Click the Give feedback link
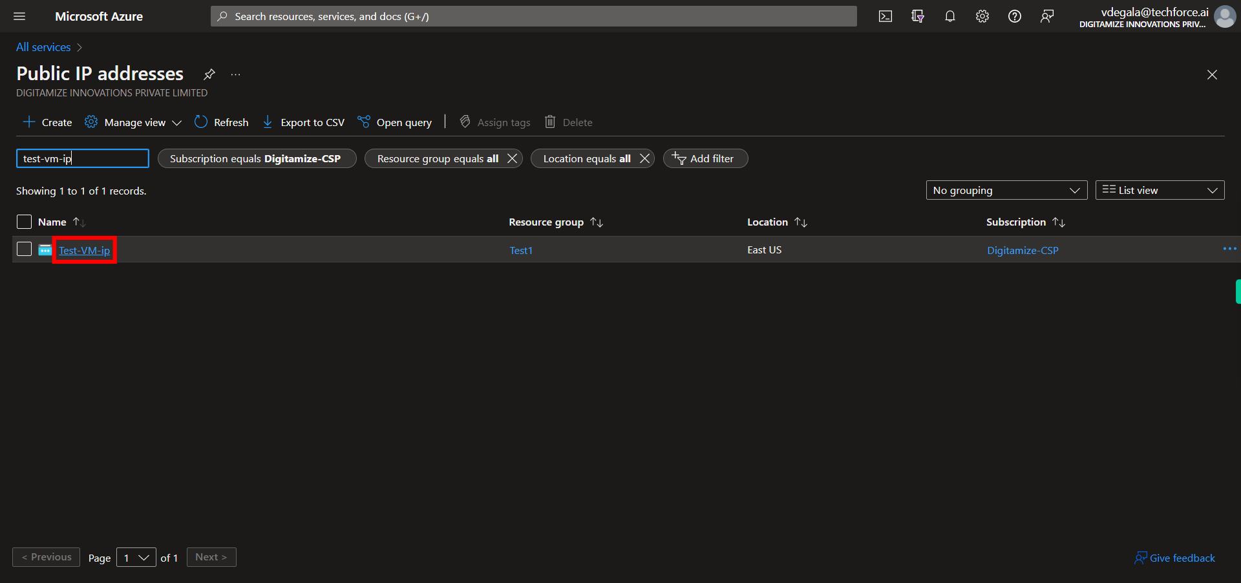The height and width of the screenshot is (583, 1241). click(x=1175, y=558)
